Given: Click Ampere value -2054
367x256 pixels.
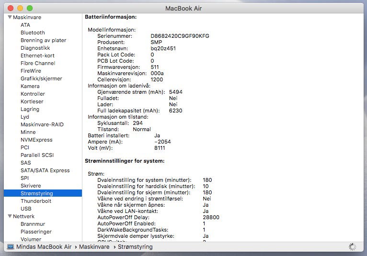Looking at the screenshot, I should click(162, 142).
